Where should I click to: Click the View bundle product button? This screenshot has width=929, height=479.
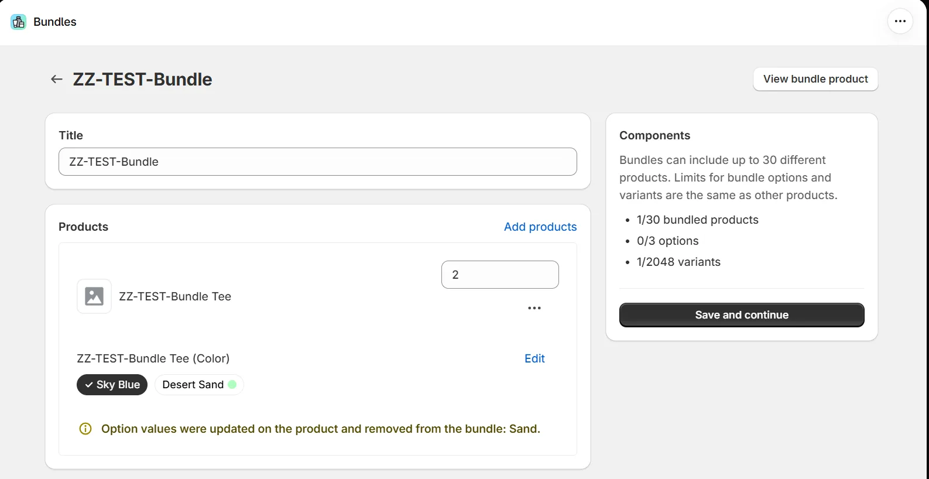coord(815,79)
